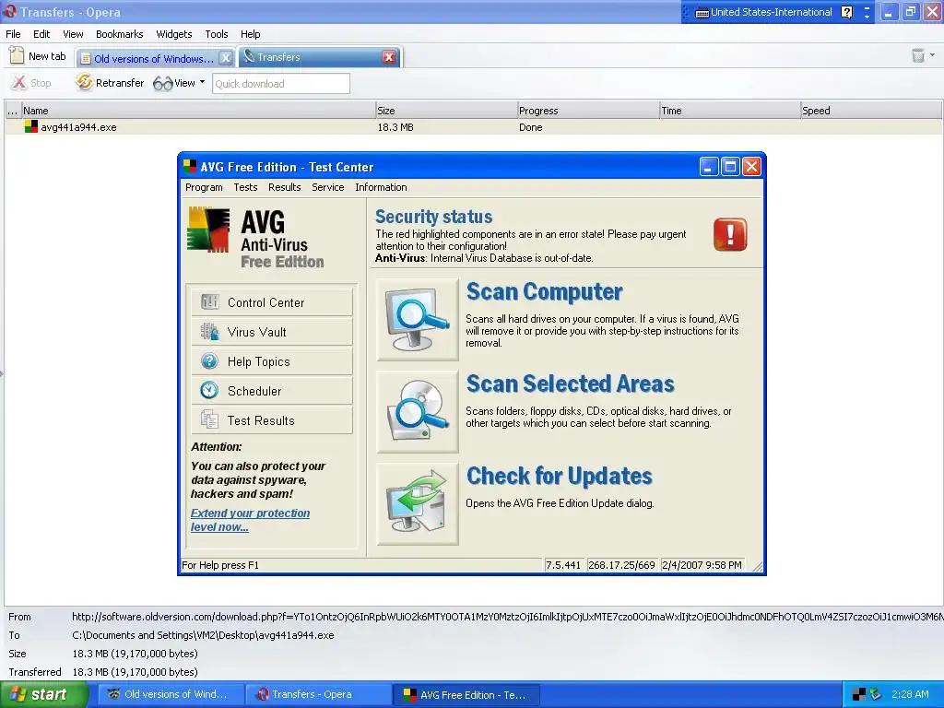This screenshot has height=708, width=944.
Task: Click the Scan Computer monitor icon
Action: (x=418, y=320)
